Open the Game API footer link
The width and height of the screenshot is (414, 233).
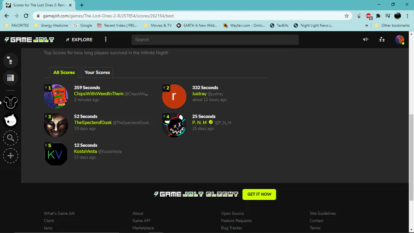pyautogui.click(x=141, y=221)
